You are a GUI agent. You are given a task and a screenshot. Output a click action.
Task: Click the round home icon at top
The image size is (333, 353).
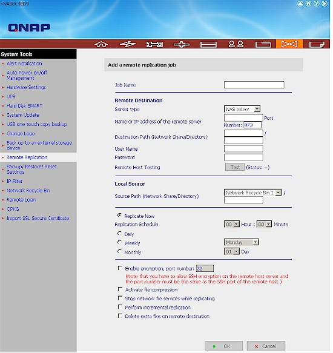(x=308, y=4)
